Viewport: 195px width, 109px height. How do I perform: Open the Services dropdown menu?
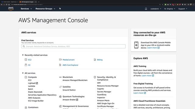tap(26, 9)
